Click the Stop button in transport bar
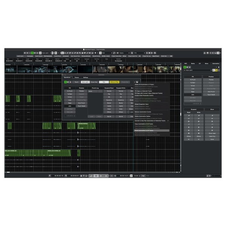The image size is (226, 226). tap(96, 176)
